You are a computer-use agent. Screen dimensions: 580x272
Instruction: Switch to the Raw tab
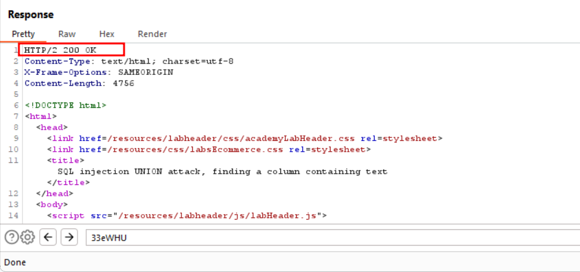pyautogui.click(x=67, y=34)
